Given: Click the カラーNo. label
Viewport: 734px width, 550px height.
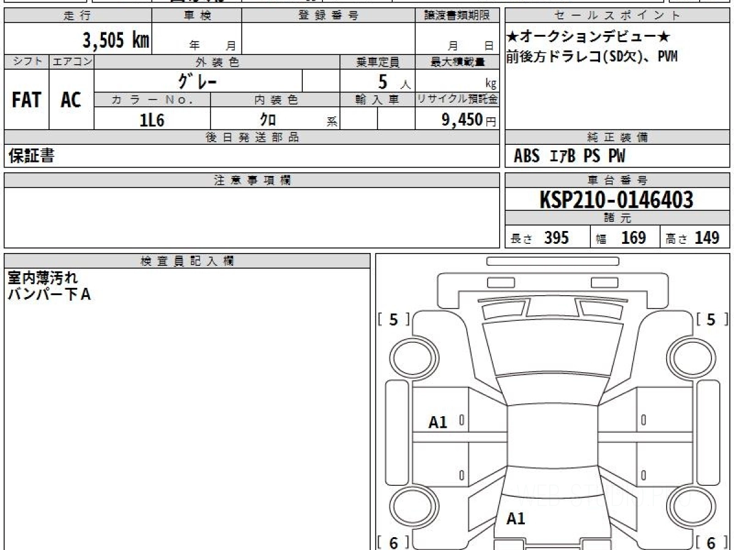Looking at the screenshot, I should 152,100.
